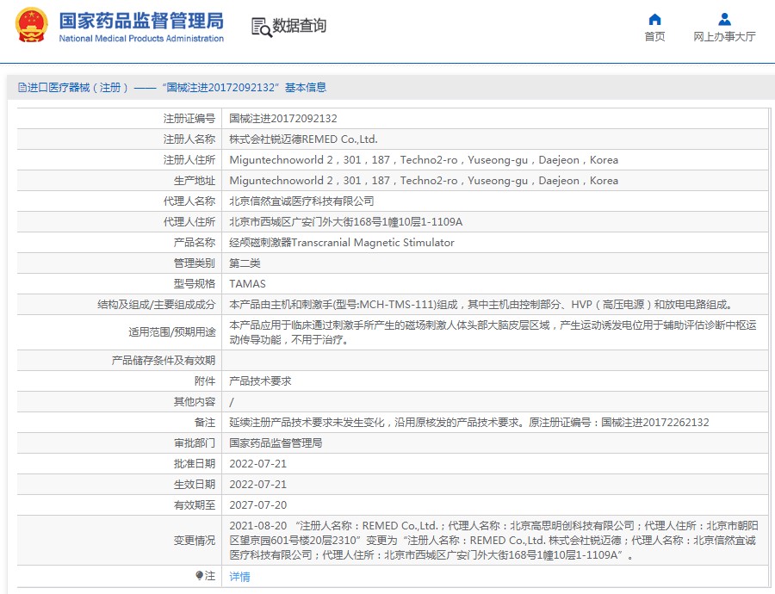The image size is (775, 594).
Task: Click the 国家药品监督管理局 site title
Action: point(141,21)
